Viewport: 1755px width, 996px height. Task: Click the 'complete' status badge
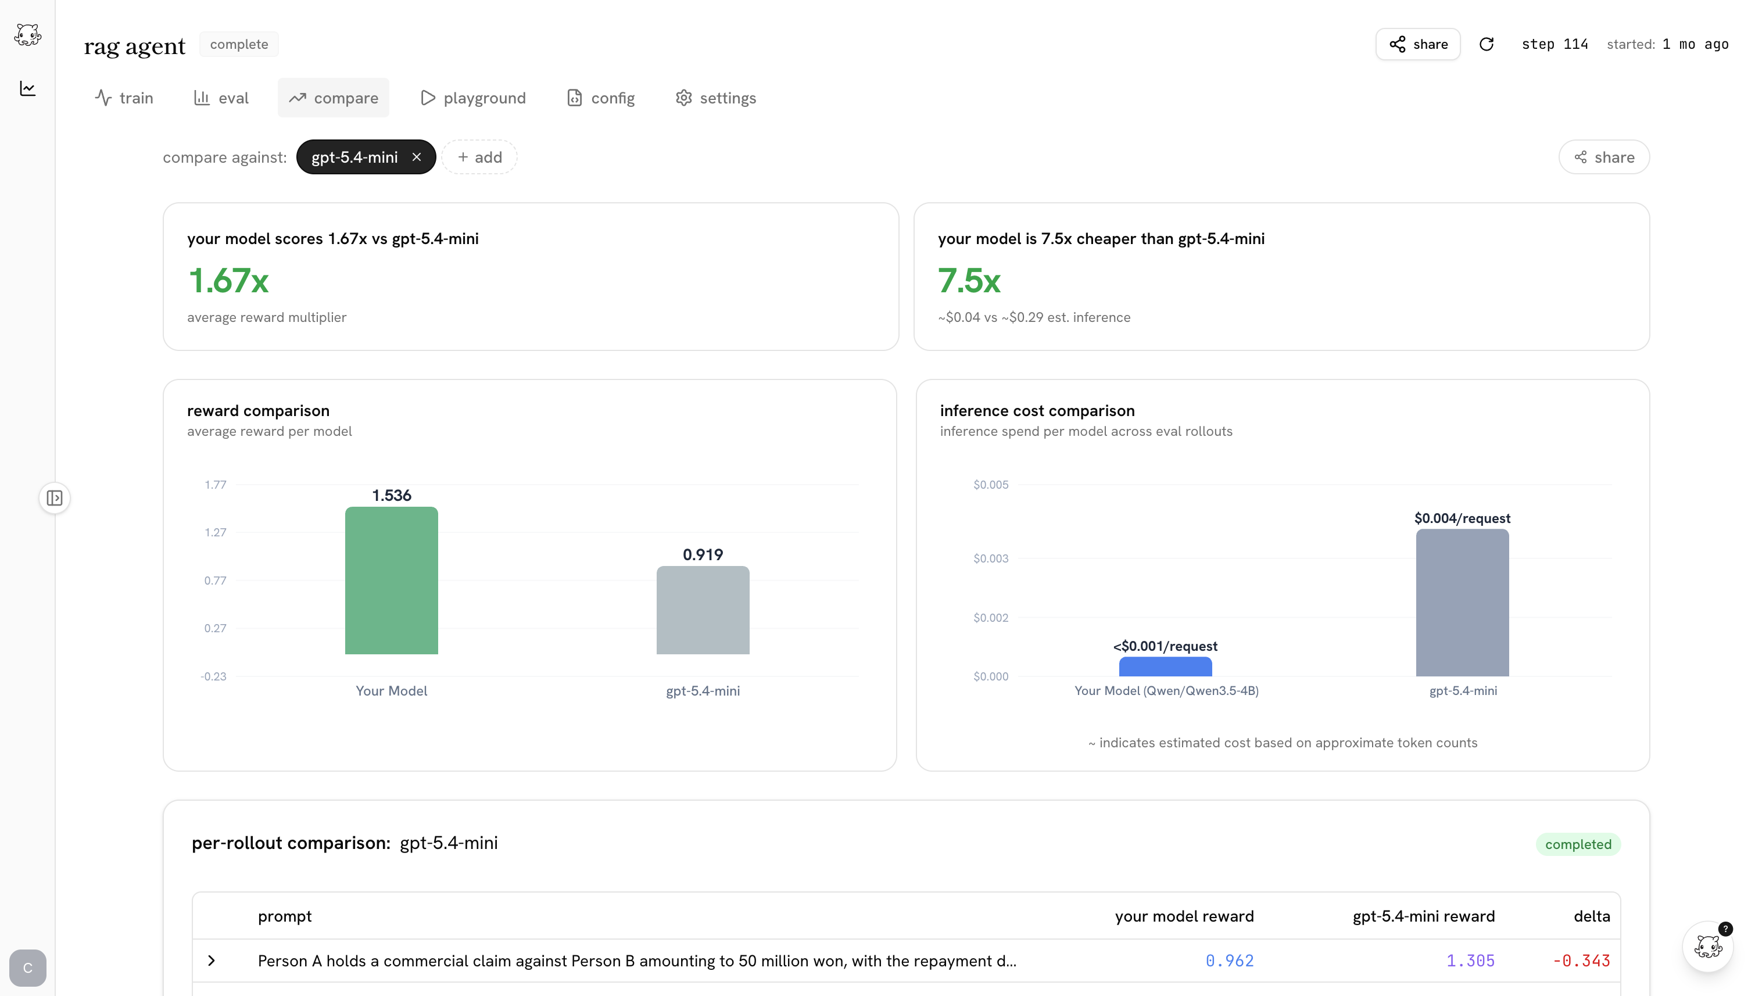239,45
